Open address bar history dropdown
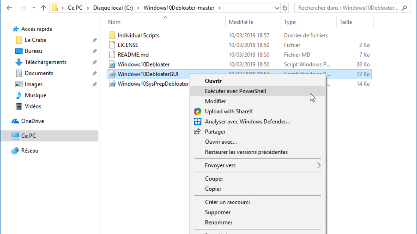 coord(277,8)
